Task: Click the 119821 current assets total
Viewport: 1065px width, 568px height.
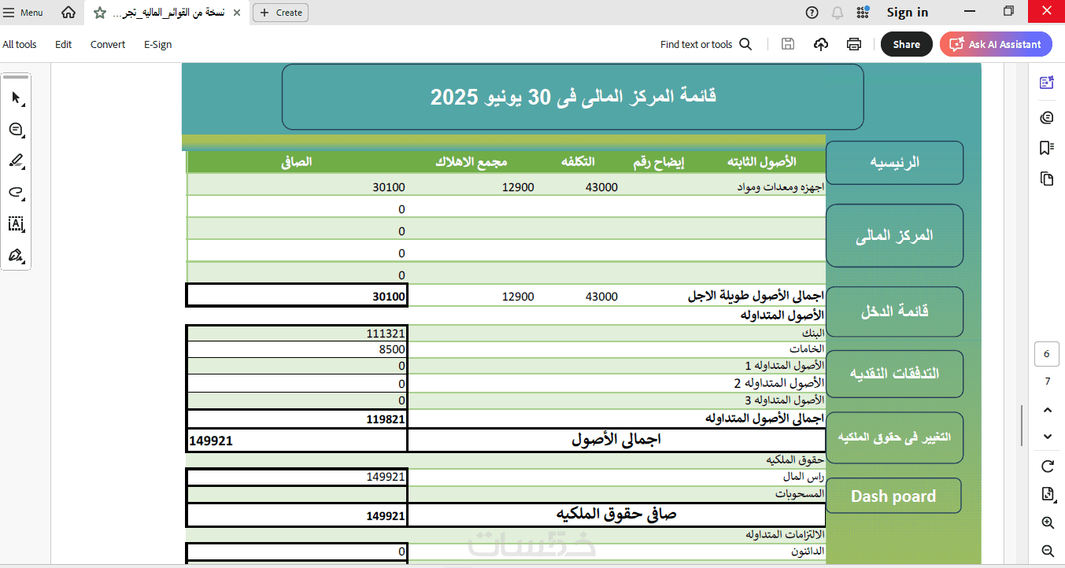Action: (x=386, y=419)
